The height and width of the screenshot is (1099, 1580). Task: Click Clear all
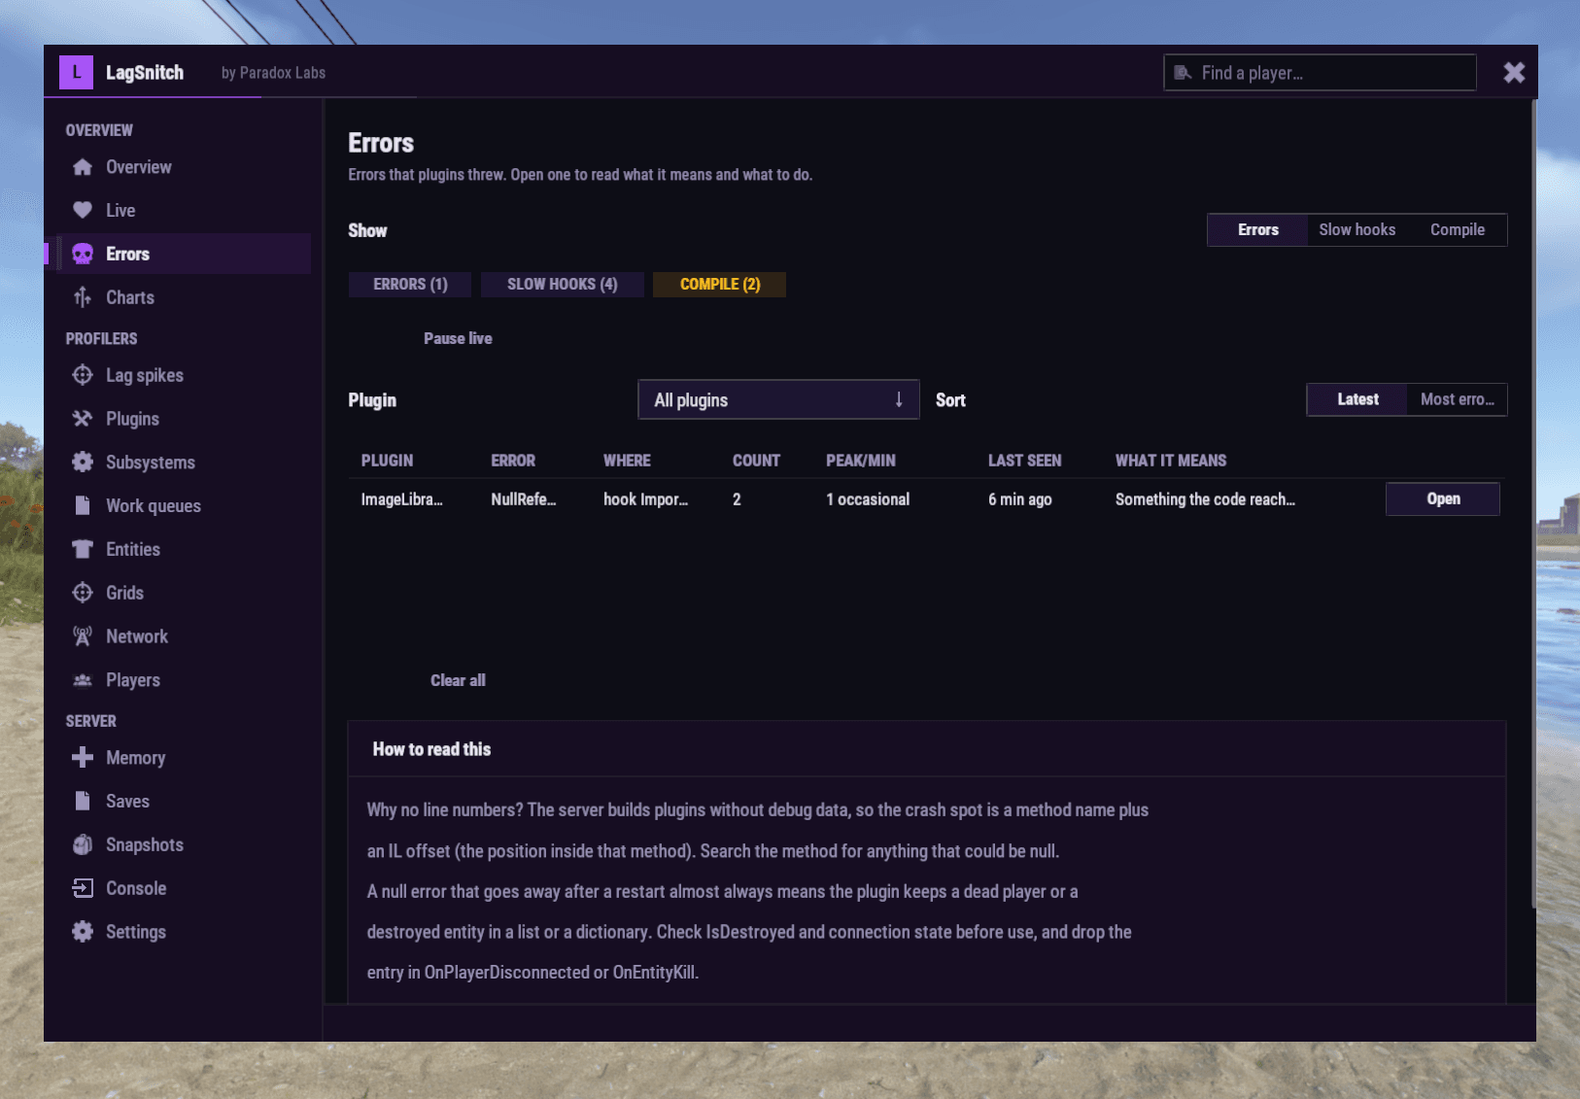click(x=458, y=680)
